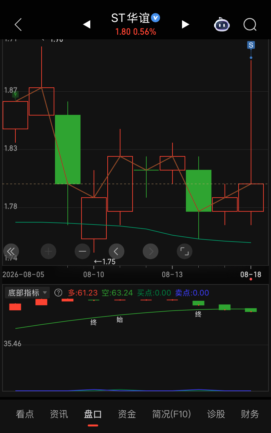Switch to the next stock arrow

[186, 24]
